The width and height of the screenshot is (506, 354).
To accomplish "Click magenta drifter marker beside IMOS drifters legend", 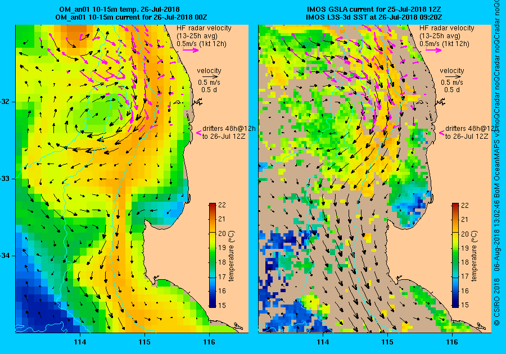I will (442, 133).
